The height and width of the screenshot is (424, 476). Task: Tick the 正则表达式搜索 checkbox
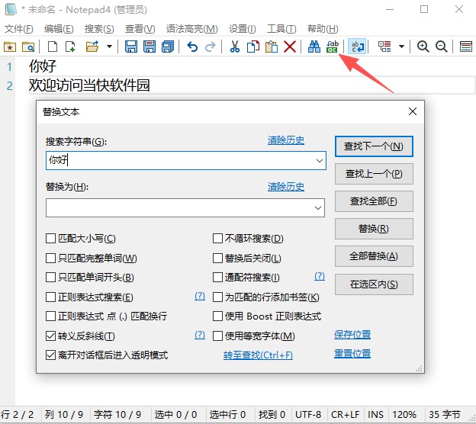click(x=51, y=297)
